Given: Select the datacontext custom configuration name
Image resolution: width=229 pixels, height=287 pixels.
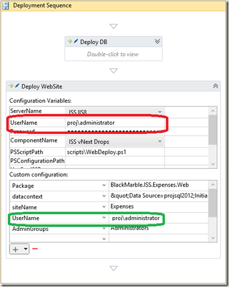Looking at the screenshot, I should point(28,197).
